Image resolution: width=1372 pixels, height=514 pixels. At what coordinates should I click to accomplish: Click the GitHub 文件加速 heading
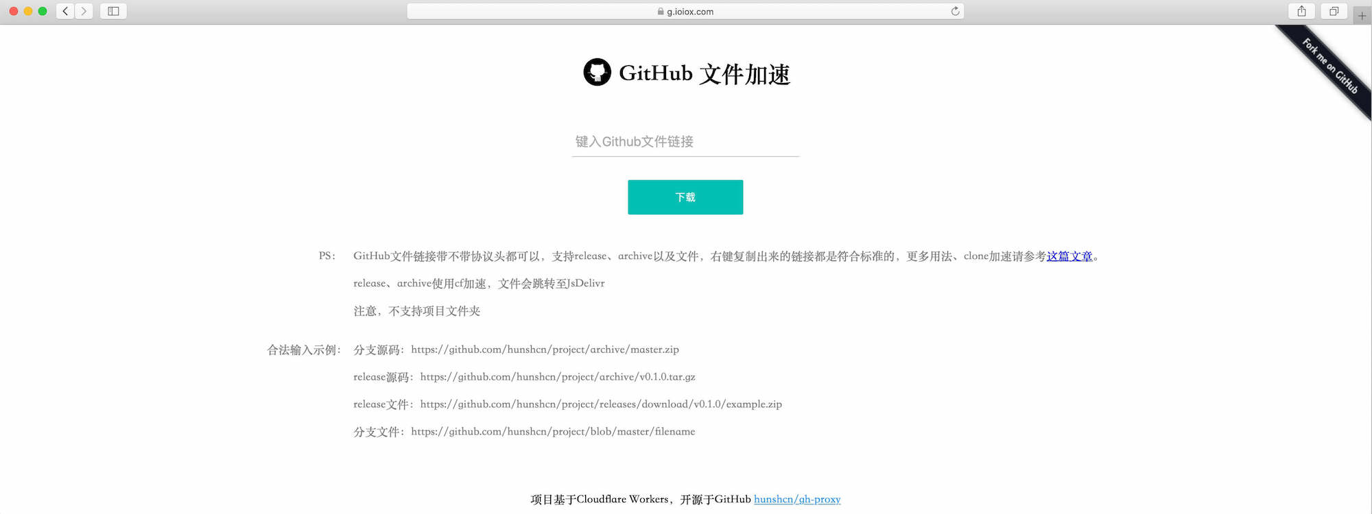point(705,73)
